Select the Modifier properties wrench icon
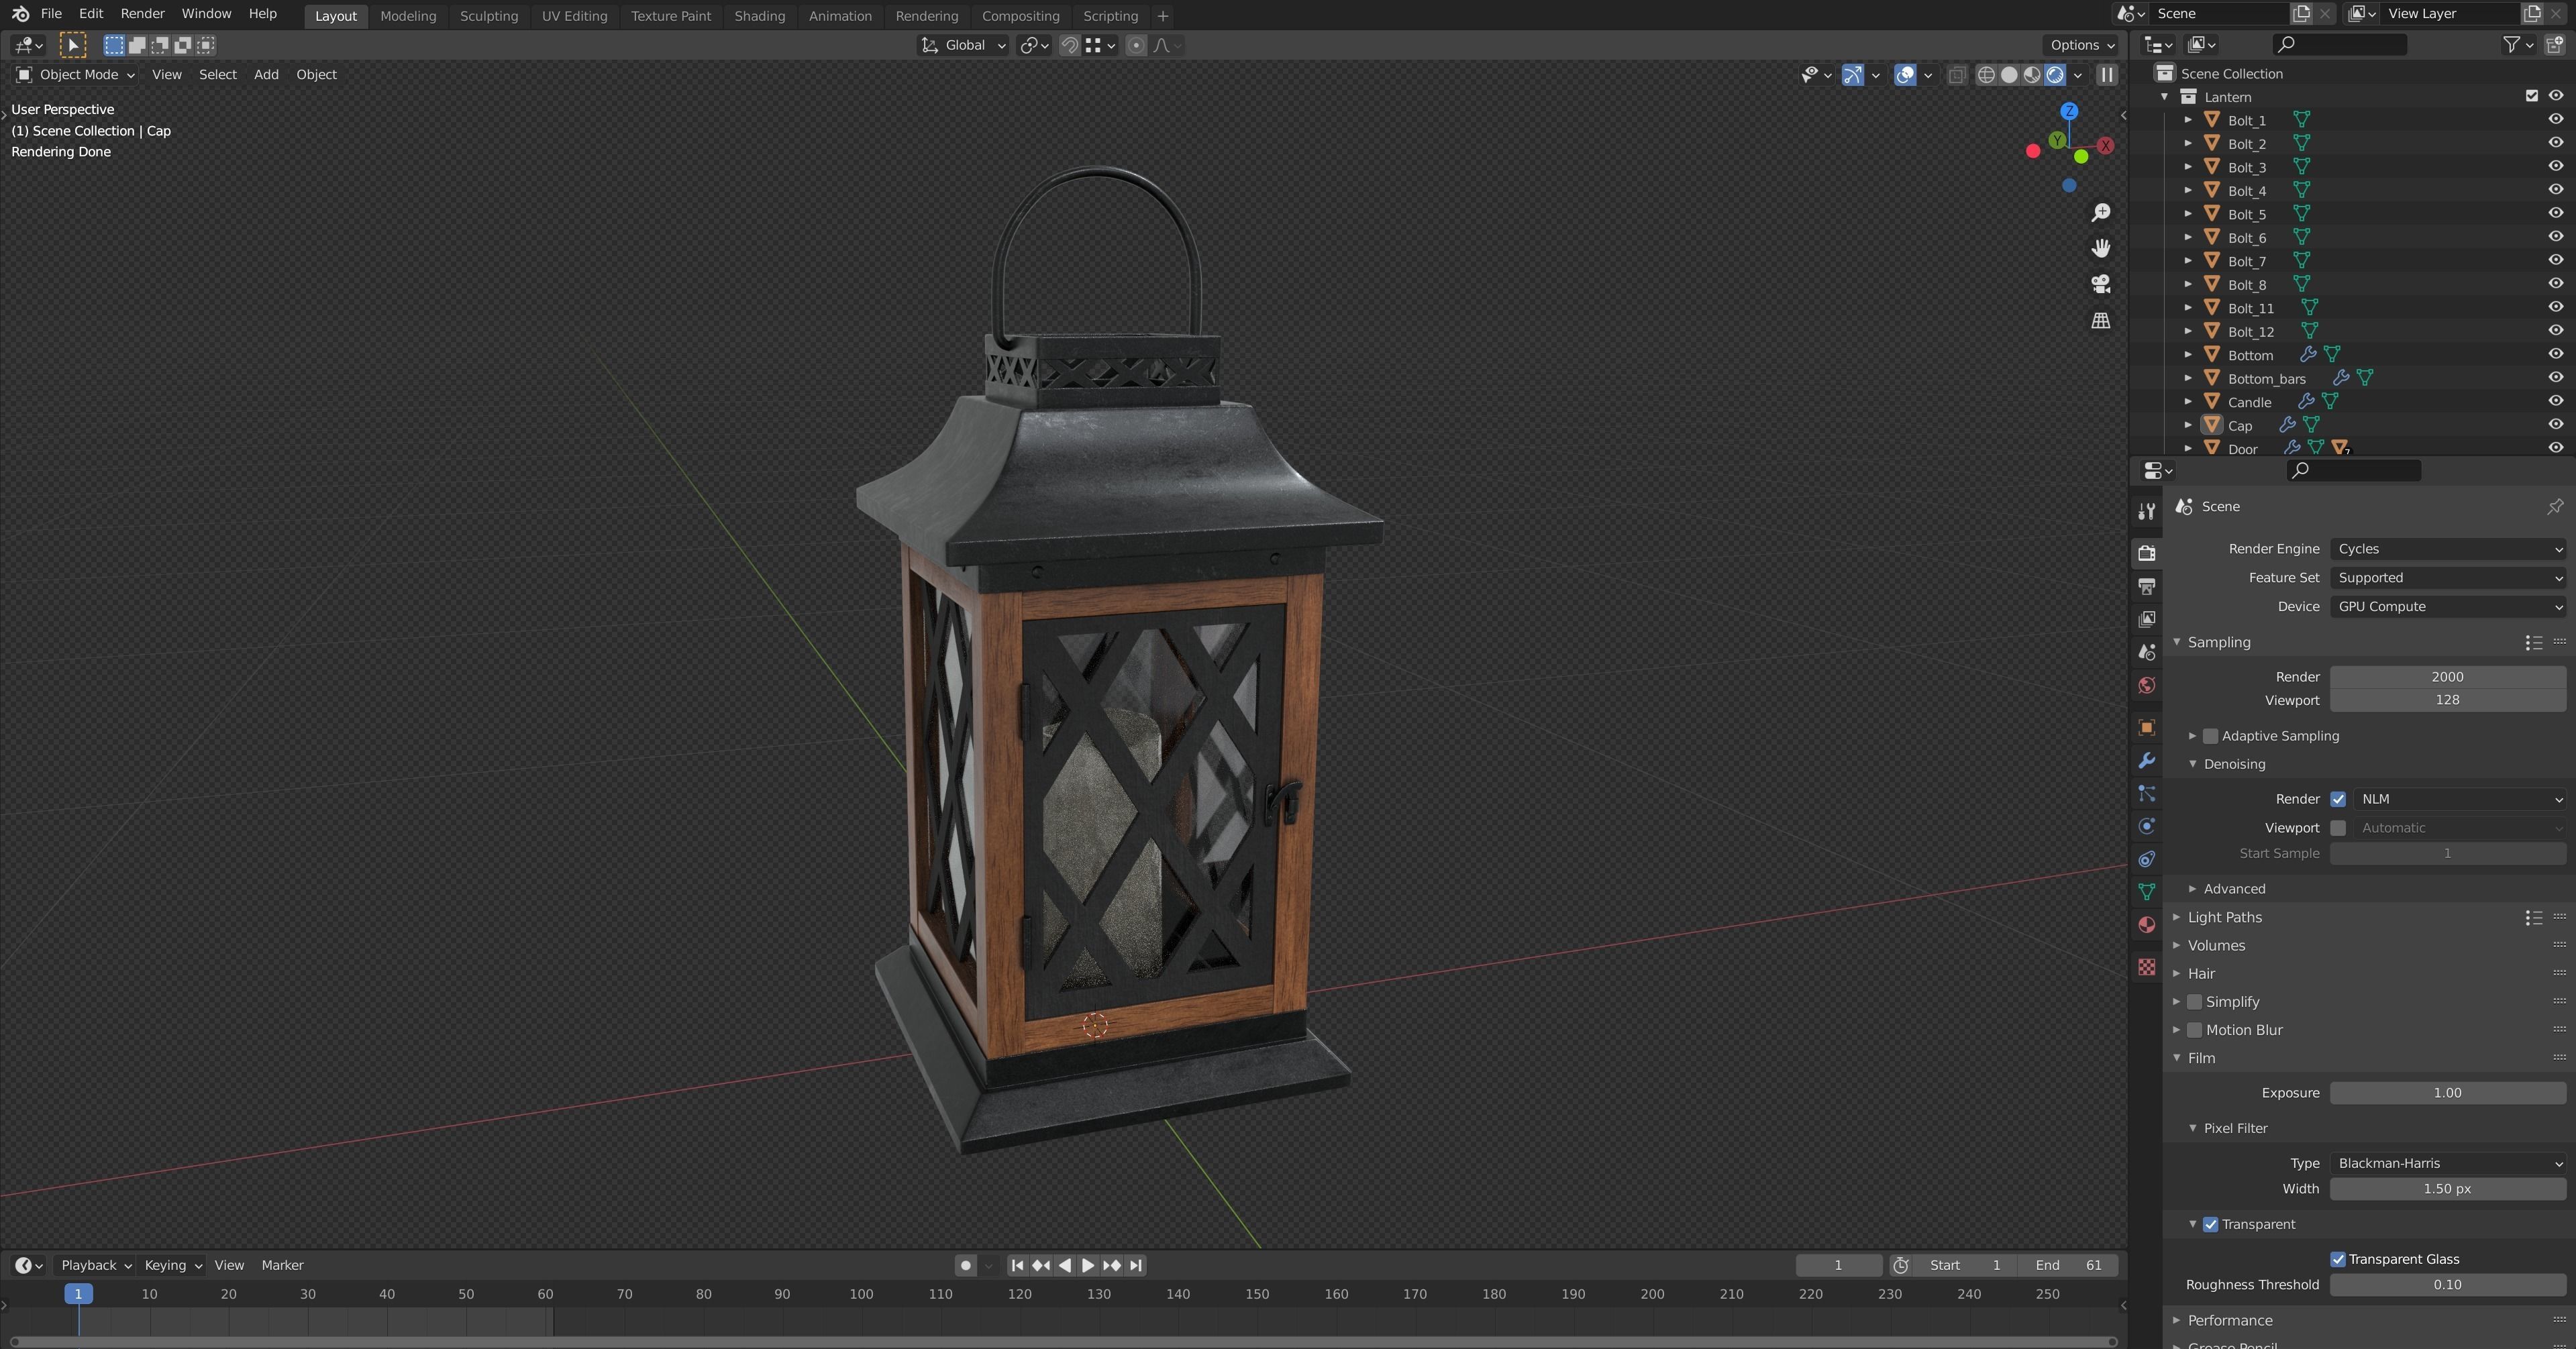Screen dimensions: 2576x1349 point(2146,761)
